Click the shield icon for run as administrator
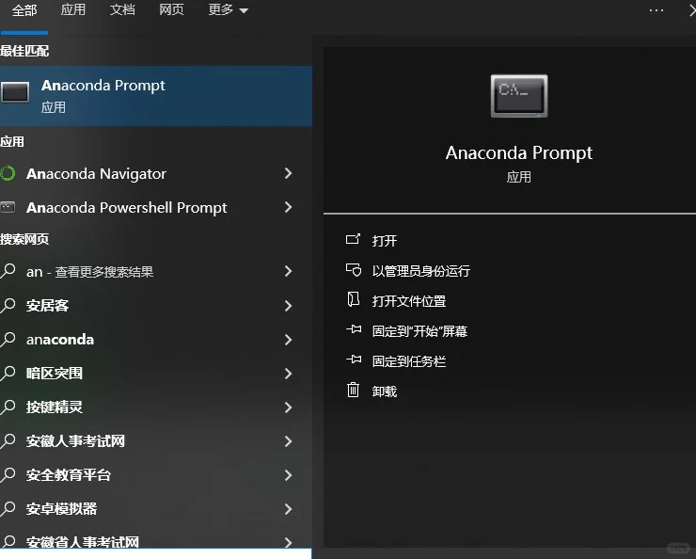The image size is (696, 559). pyautogui.click(x=354, y=269)
